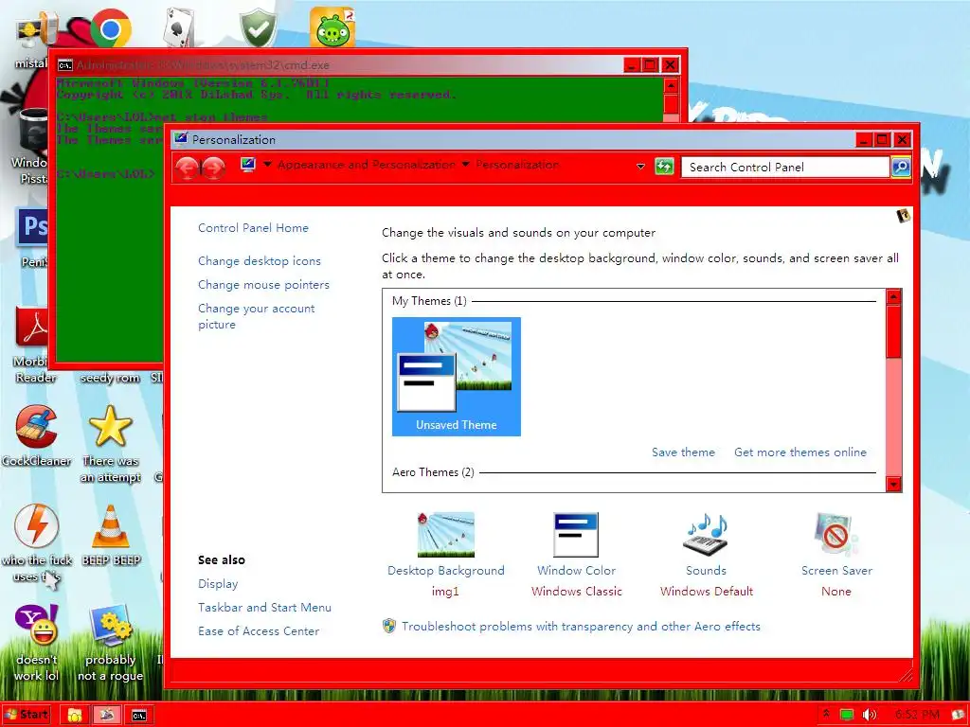Open the Start menu
The height and width of the screenshot is (727, 970).
point(27,715)
